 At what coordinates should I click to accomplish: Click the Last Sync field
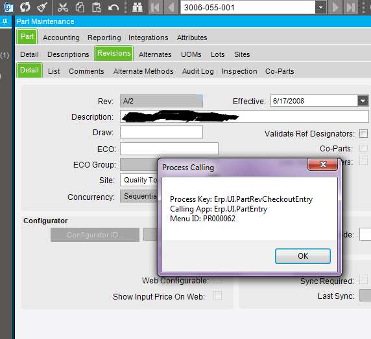(x=365, y=295)
